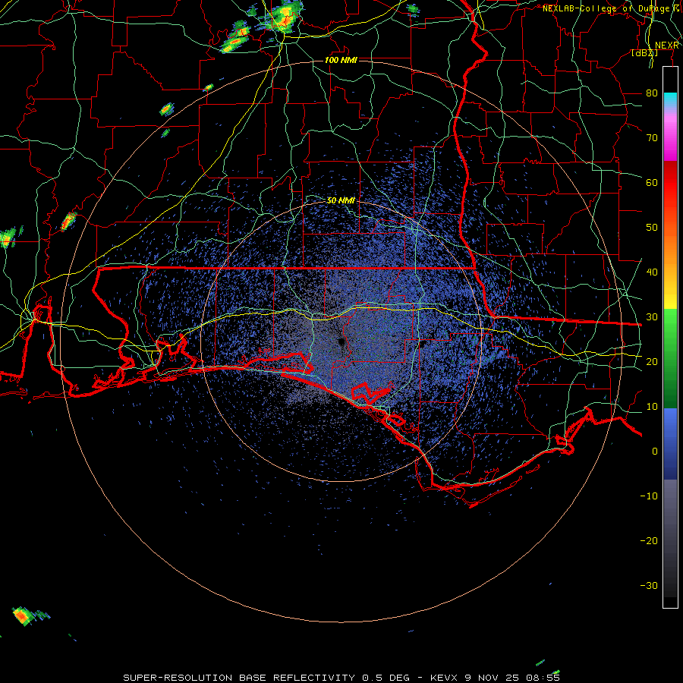Click the positive 10 value on the dBZ scale

pos(652,407)
